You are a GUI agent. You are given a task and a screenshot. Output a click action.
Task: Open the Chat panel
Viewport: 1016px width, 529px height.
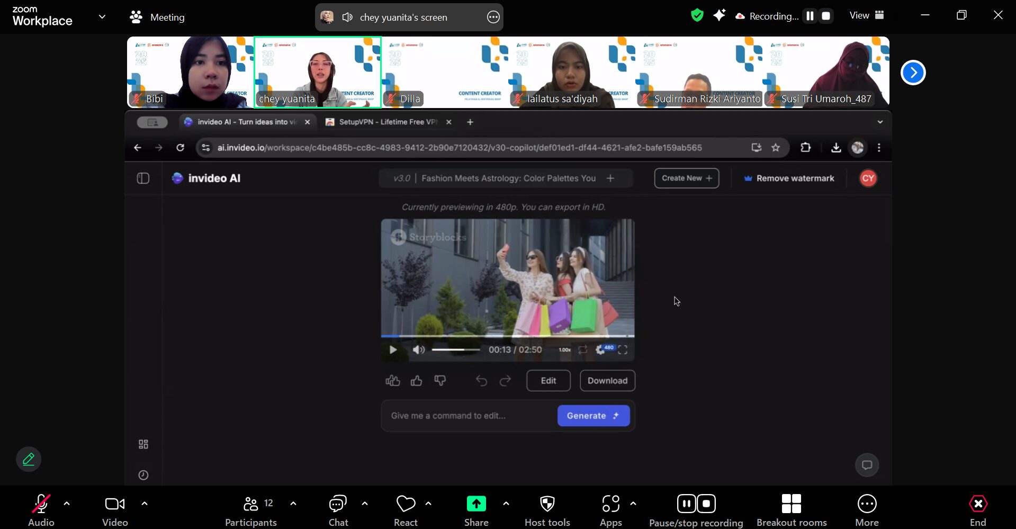(x=338, y=510)
